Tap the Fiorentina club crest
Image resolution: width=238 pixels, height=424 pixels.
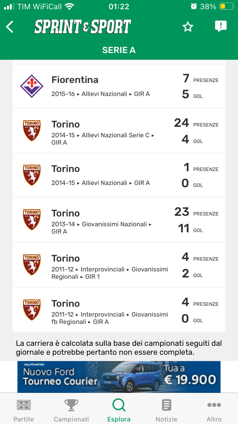(x=32, y=86)
